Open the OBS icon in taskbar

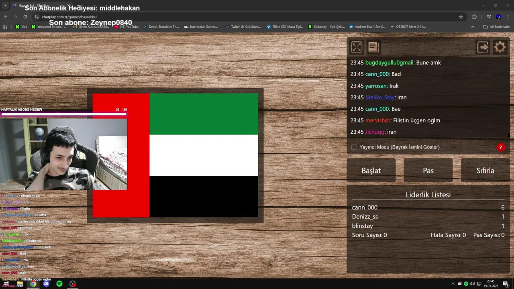click(73, 284)
